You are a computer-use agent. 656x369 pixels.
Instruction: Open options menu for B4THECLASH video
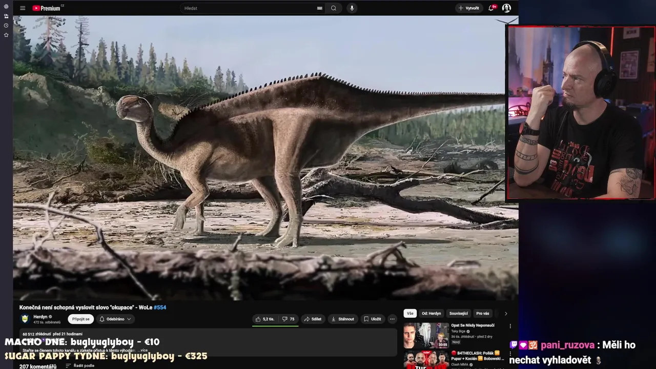point(510,354)
